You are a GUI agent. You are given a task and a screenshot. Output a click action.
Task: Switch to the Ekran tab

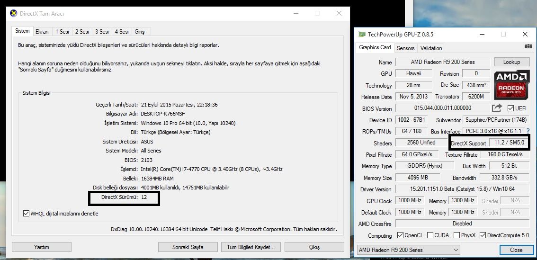42,32
